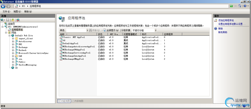251x109 pixels.
Task: Switch to the 功能视图 tab
Action: pos(64,101)
